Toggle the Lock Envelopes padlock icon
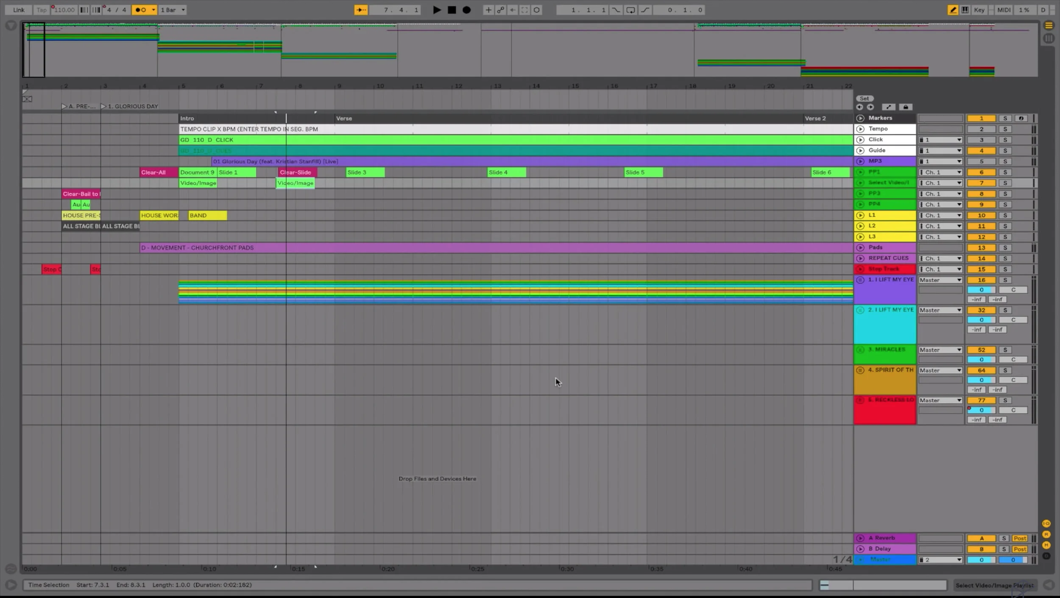This screenshot has width=1060, height=598. pyautogui.click(x=906, y=107)
